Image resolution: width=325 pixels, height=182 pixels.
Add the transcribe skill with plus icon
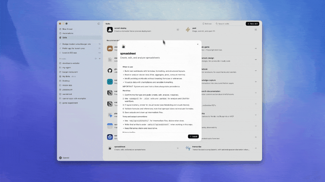pos(256,148)
